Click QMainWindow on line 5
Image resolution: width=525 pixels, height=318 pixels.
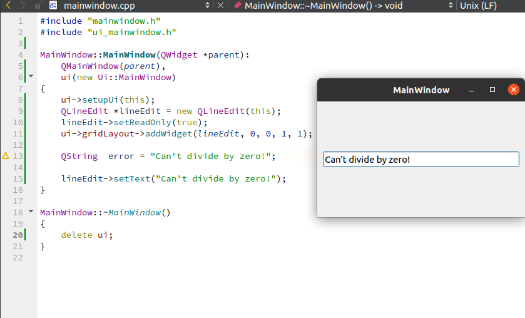coord(89,66)
